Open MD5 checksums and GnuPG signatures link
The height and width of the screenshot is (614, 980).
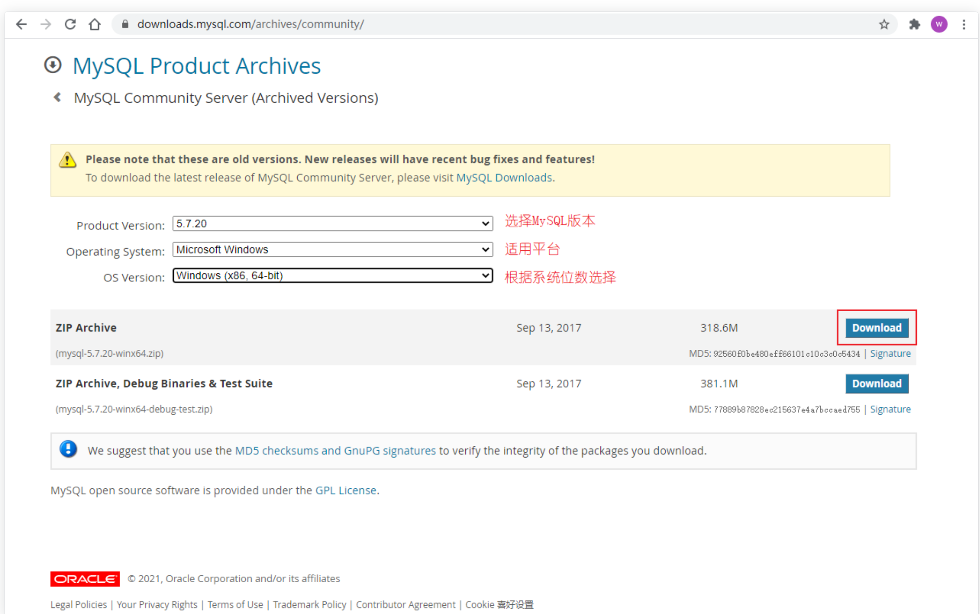click(x=335, y=451)
